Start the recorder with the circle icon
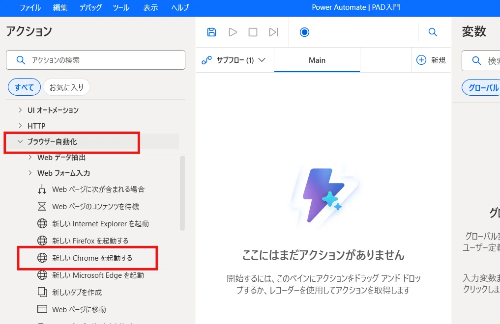The image size is (500, 324). pos(304,32)
